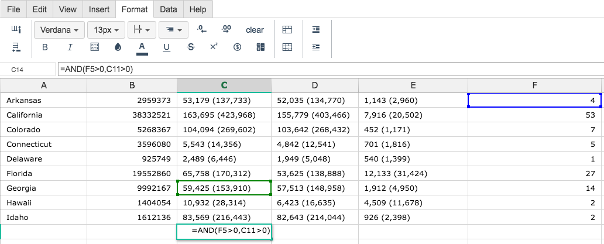Open the Data menu tab
The width and height of the screenshot is (604, 244).
pos(169,9)
